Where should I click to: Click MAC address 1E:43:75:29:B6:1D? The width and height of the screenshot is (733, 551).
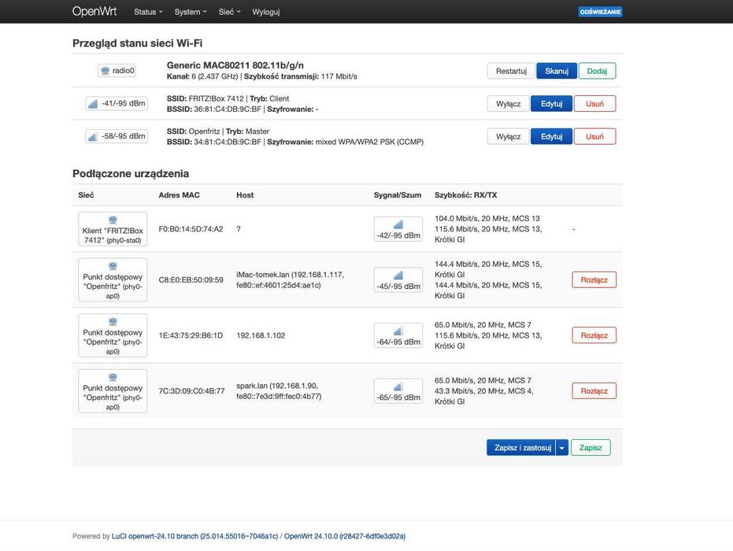pos(191,335)
